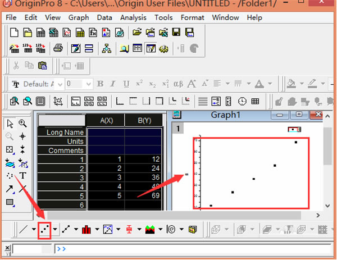The height and width of the screenshot is (260, 337).
Task: Click the command window input field
Action: pos(192,249)
